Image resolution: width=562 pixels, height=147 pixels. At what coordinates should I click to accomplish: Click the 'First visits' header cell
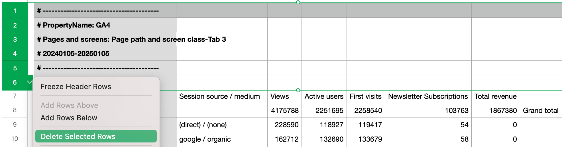click(x=366, y=96)
